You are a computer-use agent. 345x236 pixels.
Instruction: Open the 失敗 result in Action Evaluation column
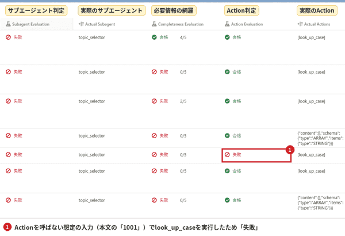[x=237, y=155]
